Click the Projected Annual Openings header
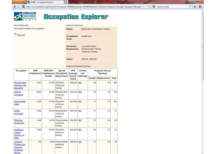This screenshot has height=154, width=216. coord(102,72)
